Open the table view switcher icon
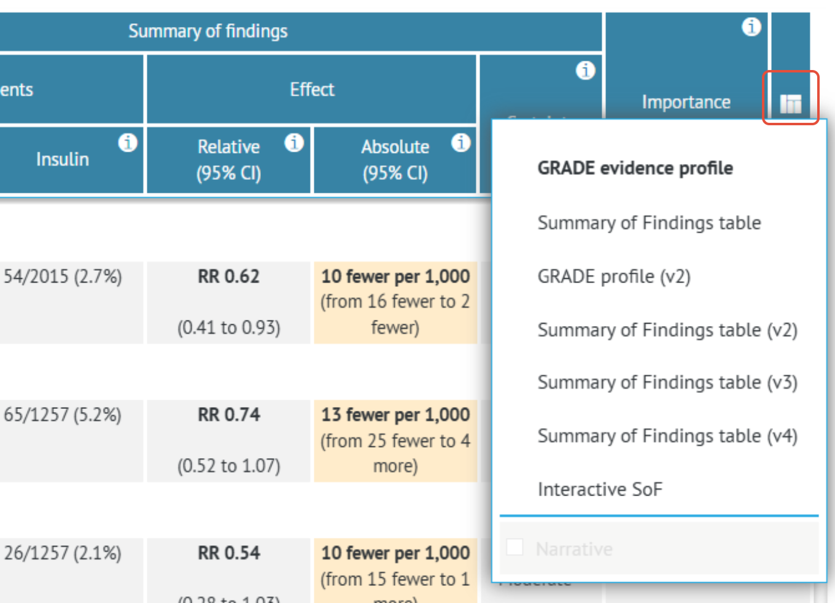Image resolution: width=835 pixels, height=603 pixels. click(791, 102)
